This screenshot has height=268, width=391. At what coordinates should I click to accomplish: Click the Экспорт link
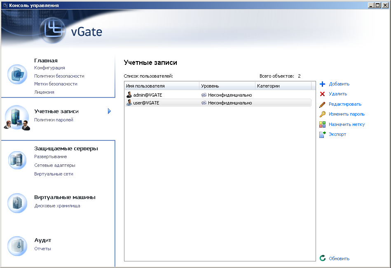[337, 135]
